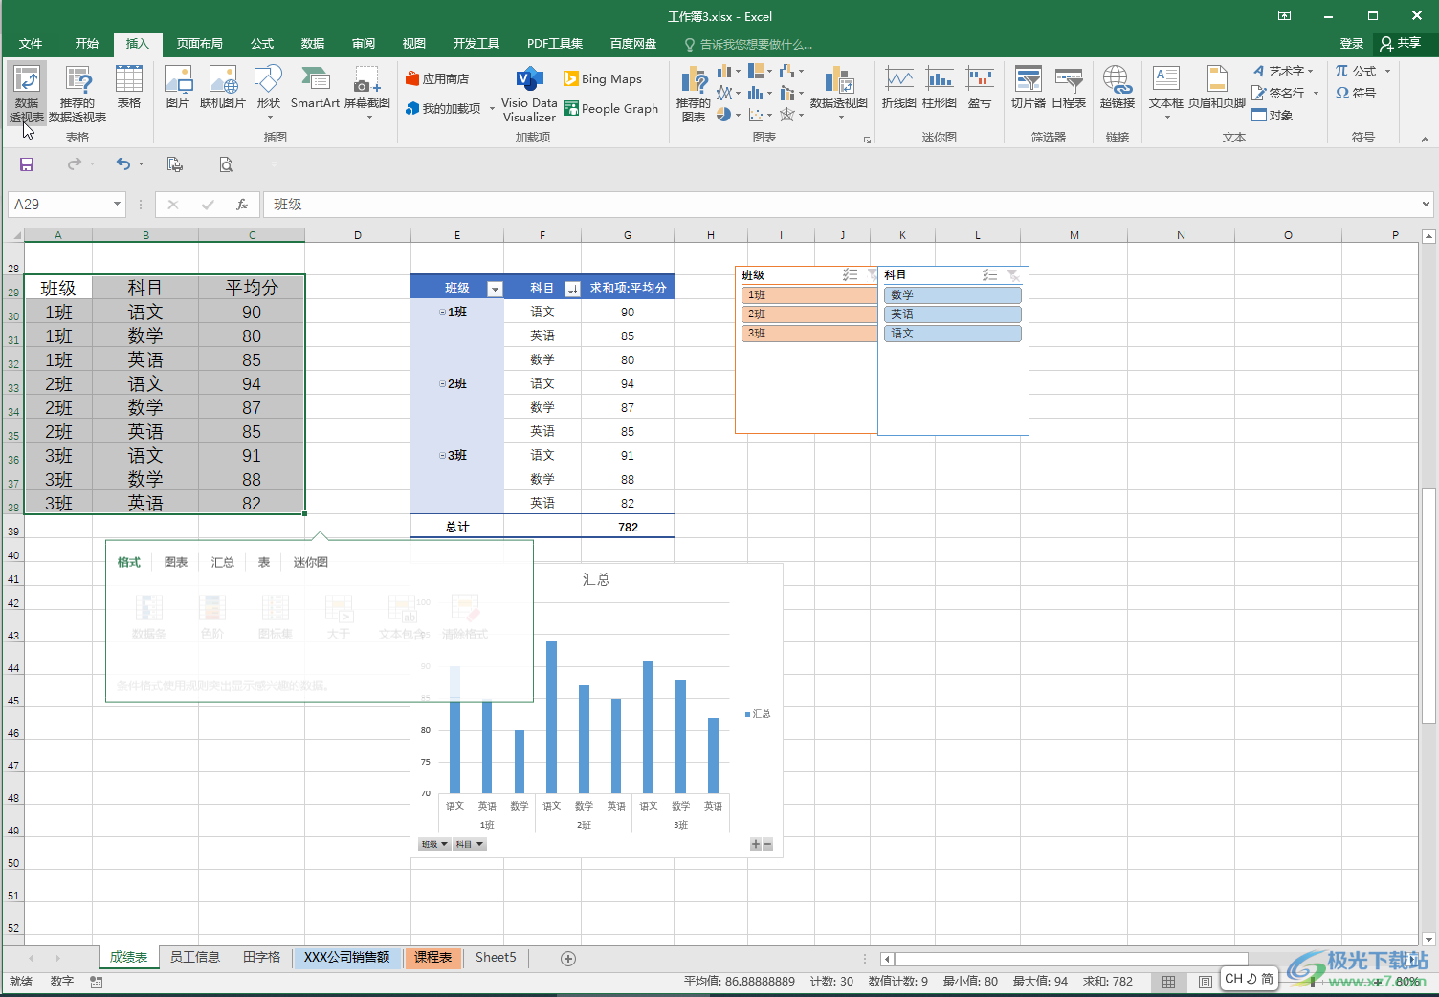
Task: Click the Undo arrow icon
Action: [123, 164]
